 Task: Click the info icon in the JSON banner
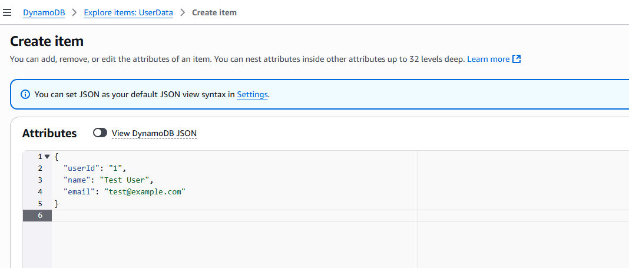tap(25, 95)
